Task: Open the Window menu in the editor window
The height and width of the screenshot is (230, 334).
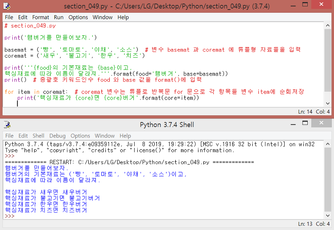Action: click(102, 17)
